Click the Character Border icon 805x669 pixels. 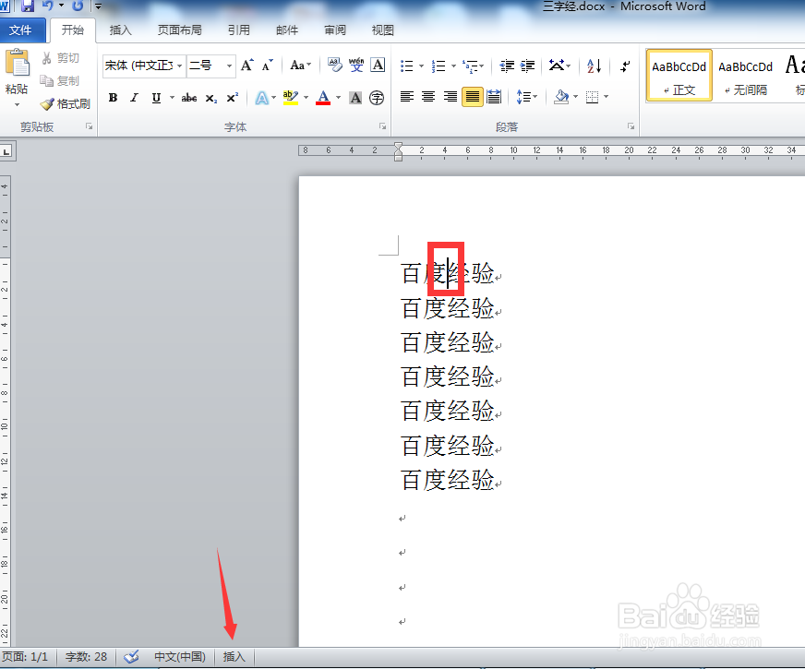378,65
